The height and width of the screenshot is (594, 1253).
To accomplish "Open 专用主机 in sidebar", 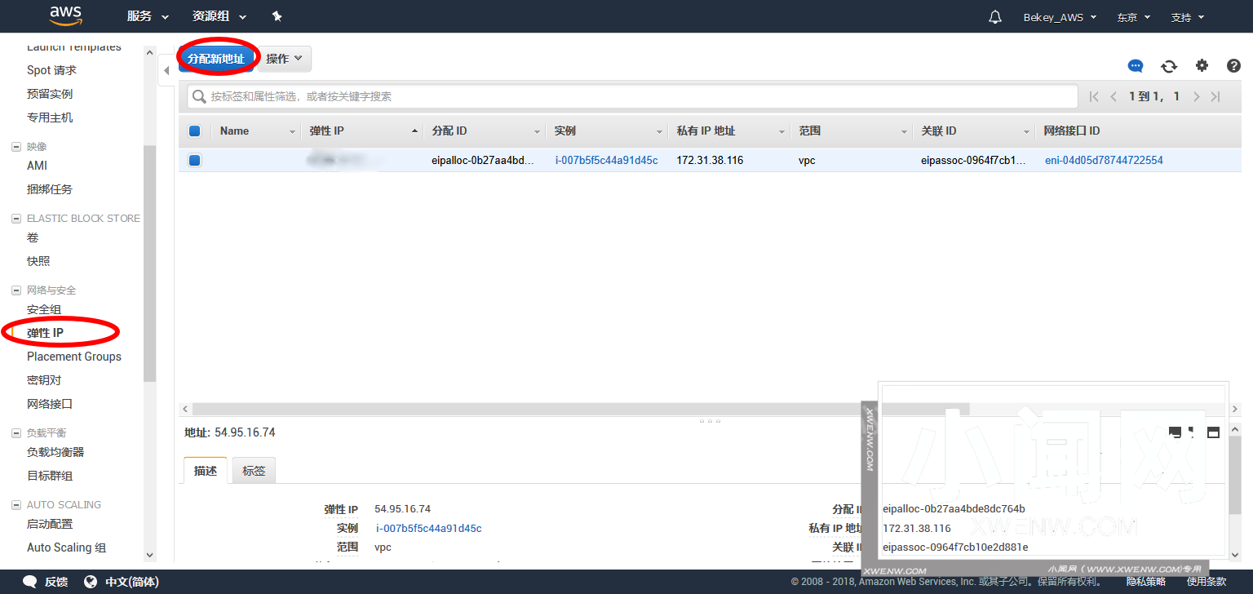I will click(50, 117).
